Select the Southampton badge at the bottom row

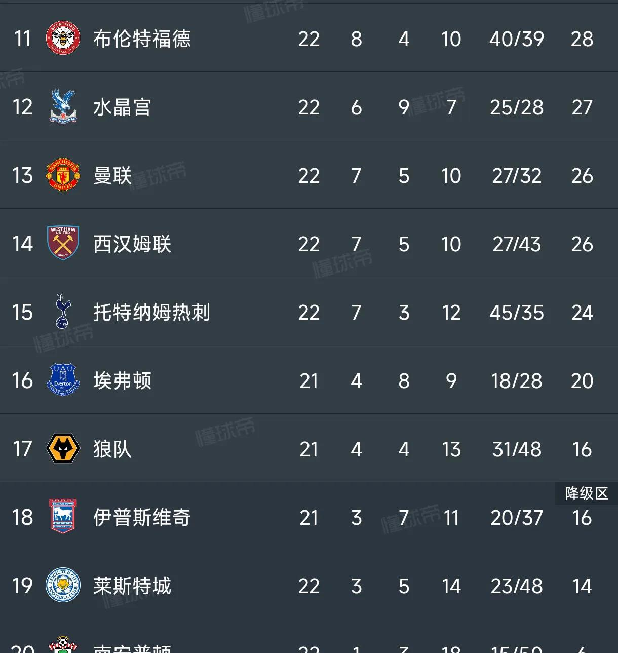[x=62, y=646]
